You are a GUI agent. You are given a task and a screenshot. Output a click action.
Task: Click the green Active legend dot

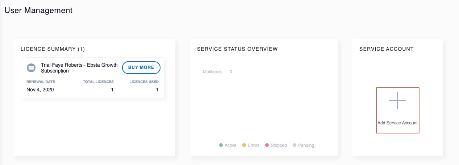pos(221,145)
